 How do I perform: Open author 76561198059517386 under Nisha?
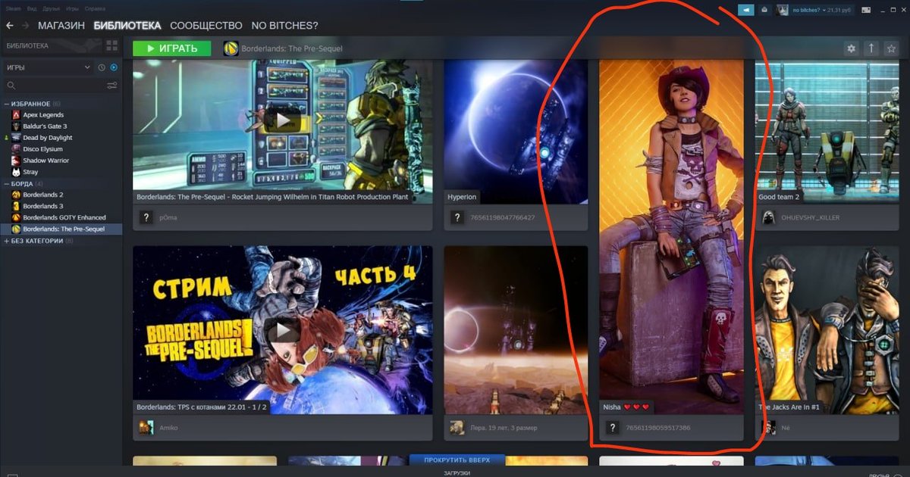click(x=658, y=428)
